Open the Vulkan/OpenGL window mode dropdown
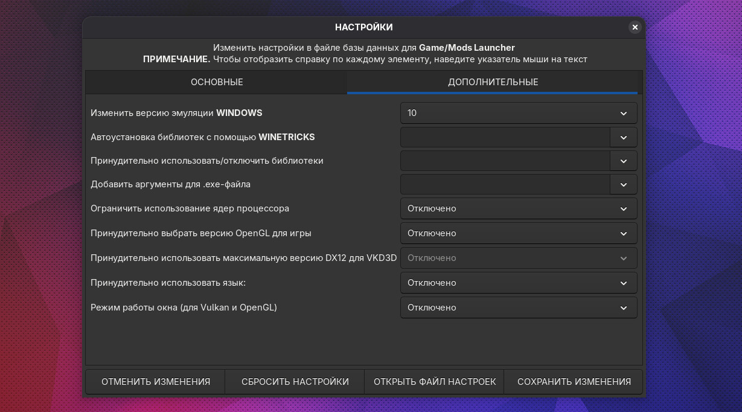742x412 pixels. (x=518, y=307)
